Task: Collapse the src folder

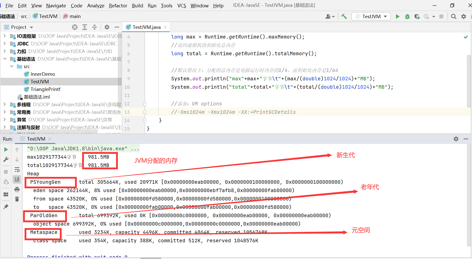Action: (x=12, y=66)
